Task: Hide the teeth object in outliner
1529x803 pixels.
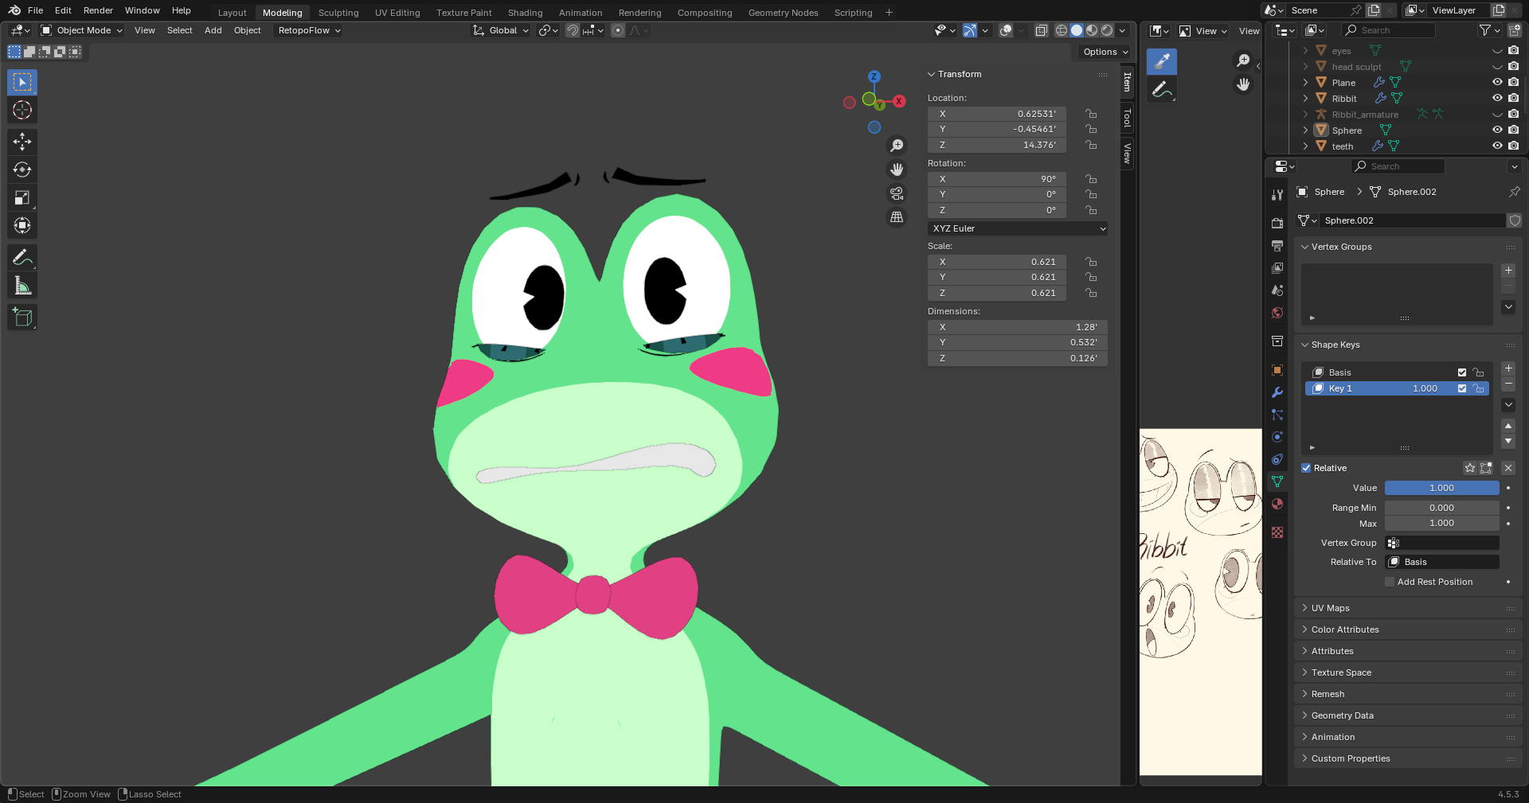Action: tap(1497, 146)
